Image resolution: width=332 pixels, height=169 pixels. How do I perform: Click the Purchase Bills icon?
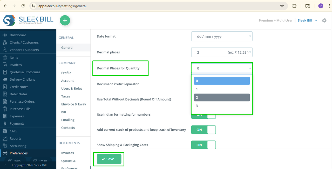(5, 109)
